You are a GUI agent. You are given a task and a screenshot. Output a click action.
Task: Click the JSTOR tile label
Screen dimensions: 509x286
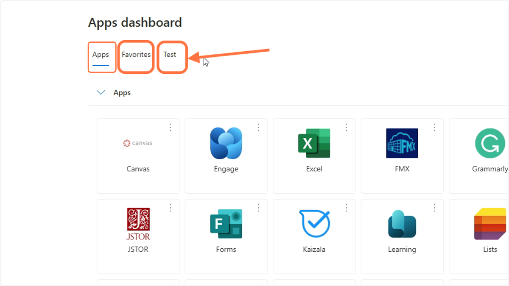138,249
